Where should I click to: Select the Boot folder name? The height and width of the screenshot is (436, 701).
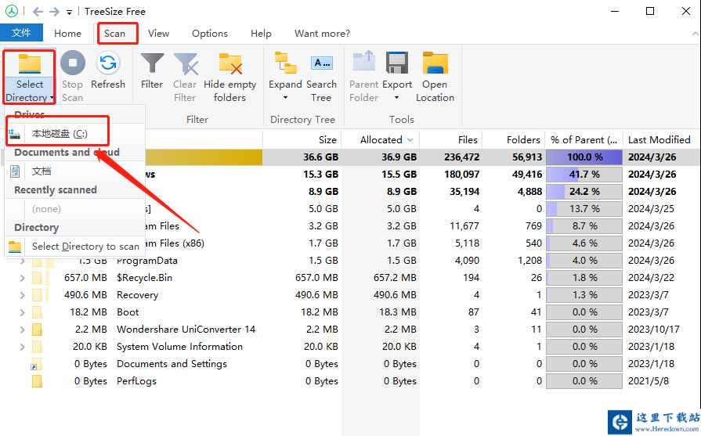[x=128, y=312]
